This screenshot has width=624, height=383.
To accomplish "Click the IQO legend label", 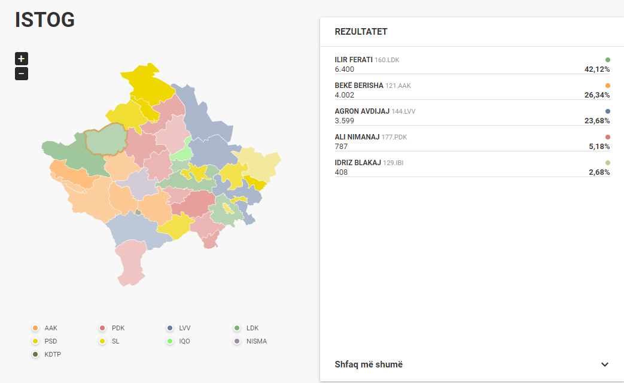I will 184,341.
